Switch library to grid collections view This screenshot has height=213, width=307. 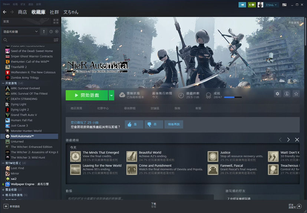coord(56,21)
